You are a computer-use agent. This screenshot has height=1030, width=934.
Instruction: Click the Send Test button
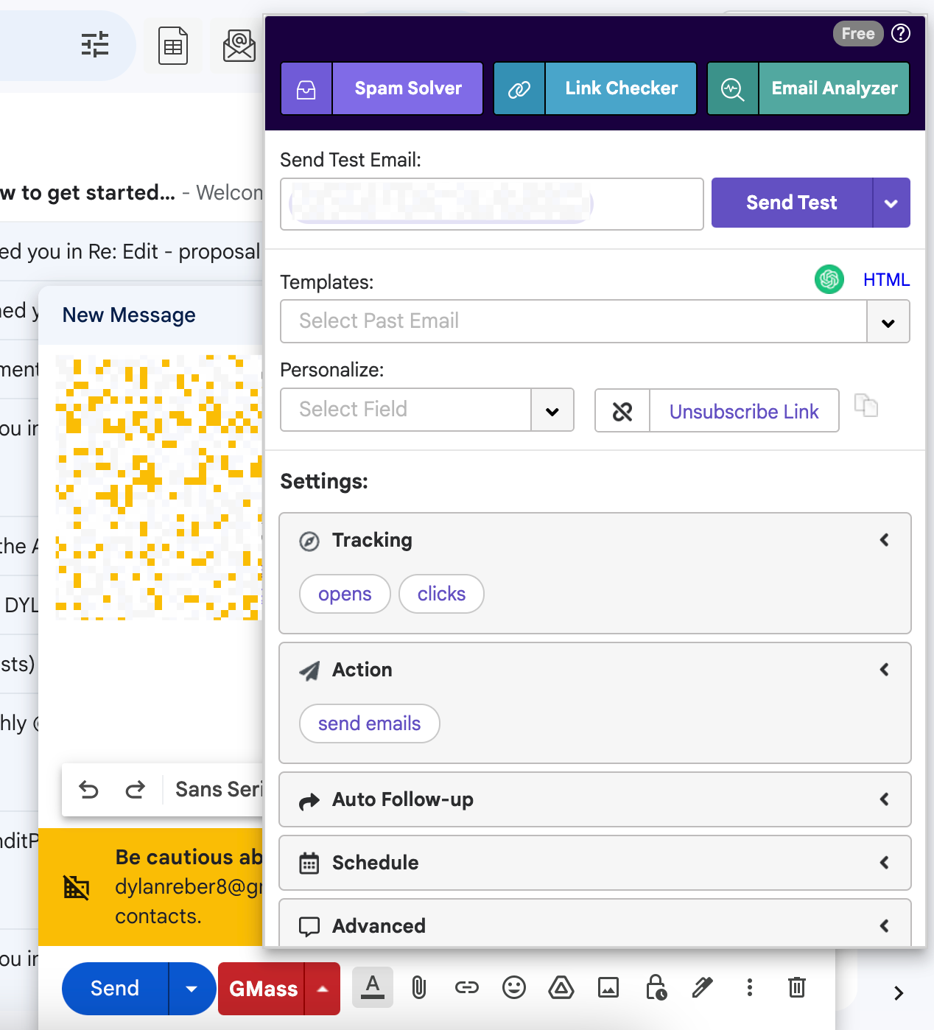[792, 203]
